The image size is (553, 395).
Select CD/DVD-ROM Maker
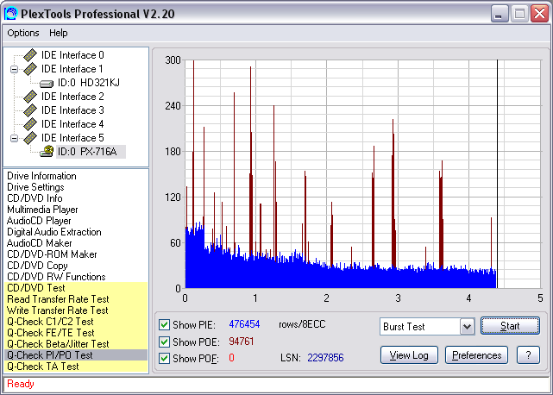coord(52,254)
